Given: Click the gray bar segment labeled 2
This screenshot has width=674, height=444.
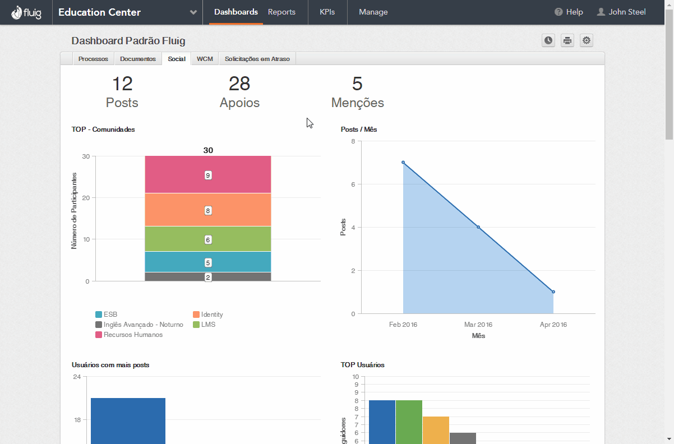Looking at the screenshot, I should [208, 277].
